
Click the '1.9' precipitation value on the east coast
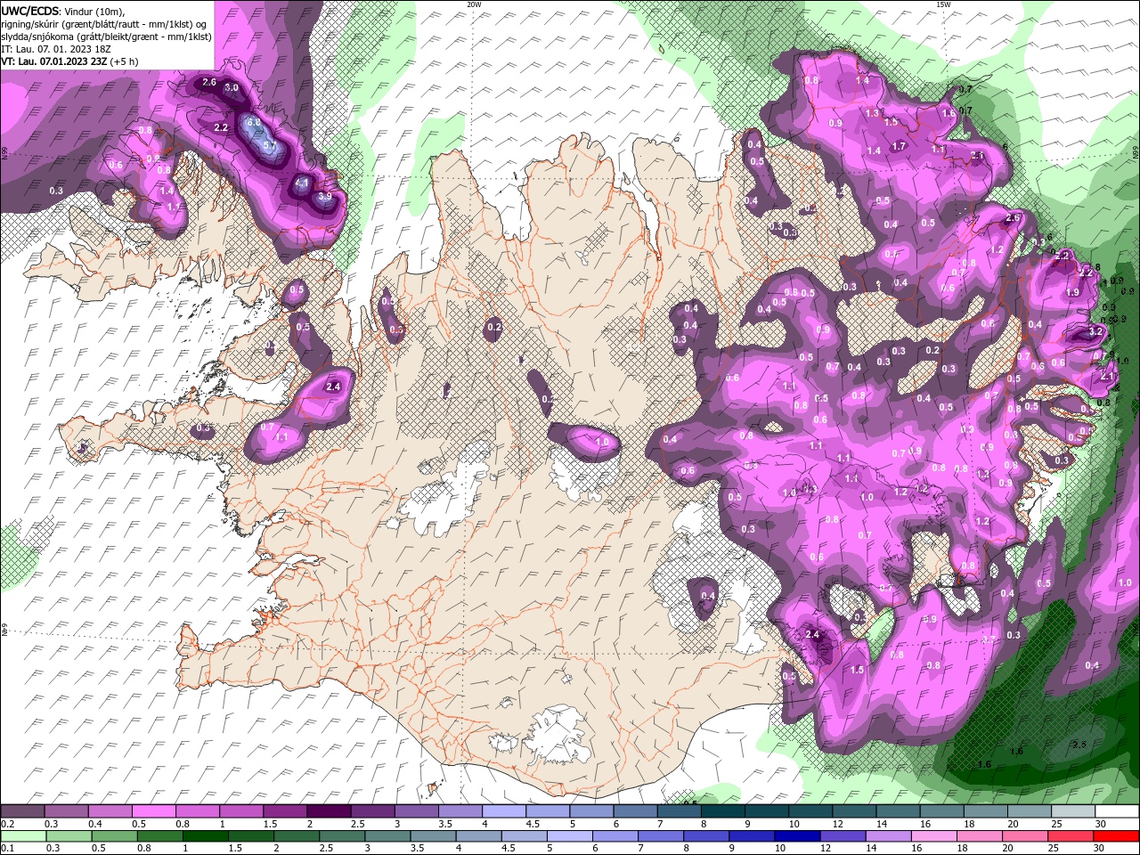[x=1073, y=292]
